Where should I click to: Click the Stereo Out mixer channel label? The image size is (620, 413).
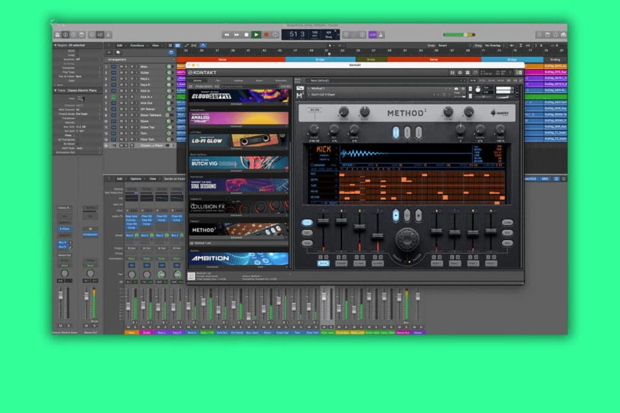click(x=403, y=333)
